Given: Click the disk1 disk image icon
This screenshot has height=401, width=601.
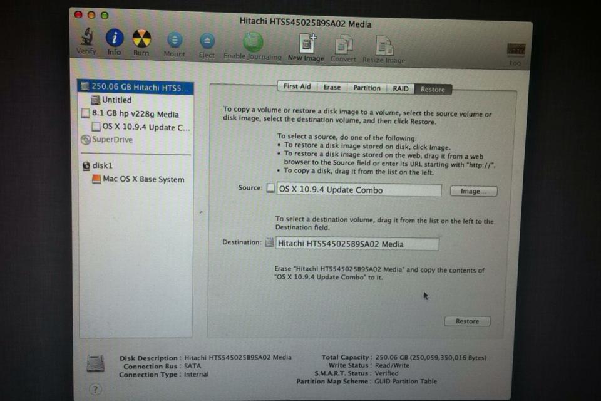Looking at the screenshot, I should click(86, 165).
